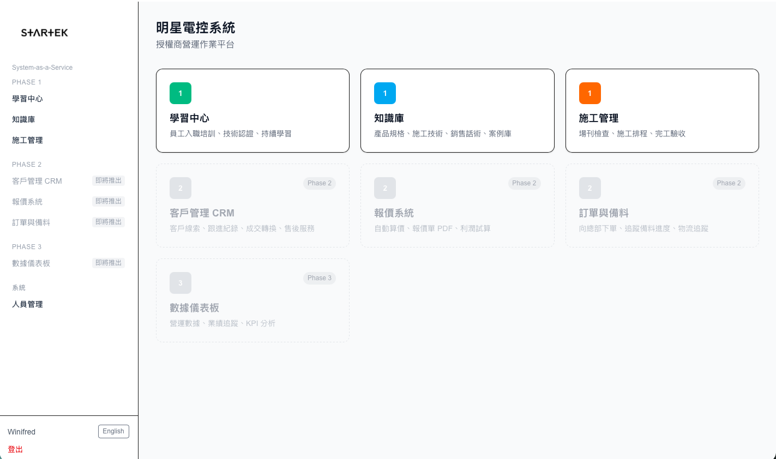Click the 即將推出 badge next to 客戶管理 CRM
Screen dimensions: 776x459
point(109,180)
